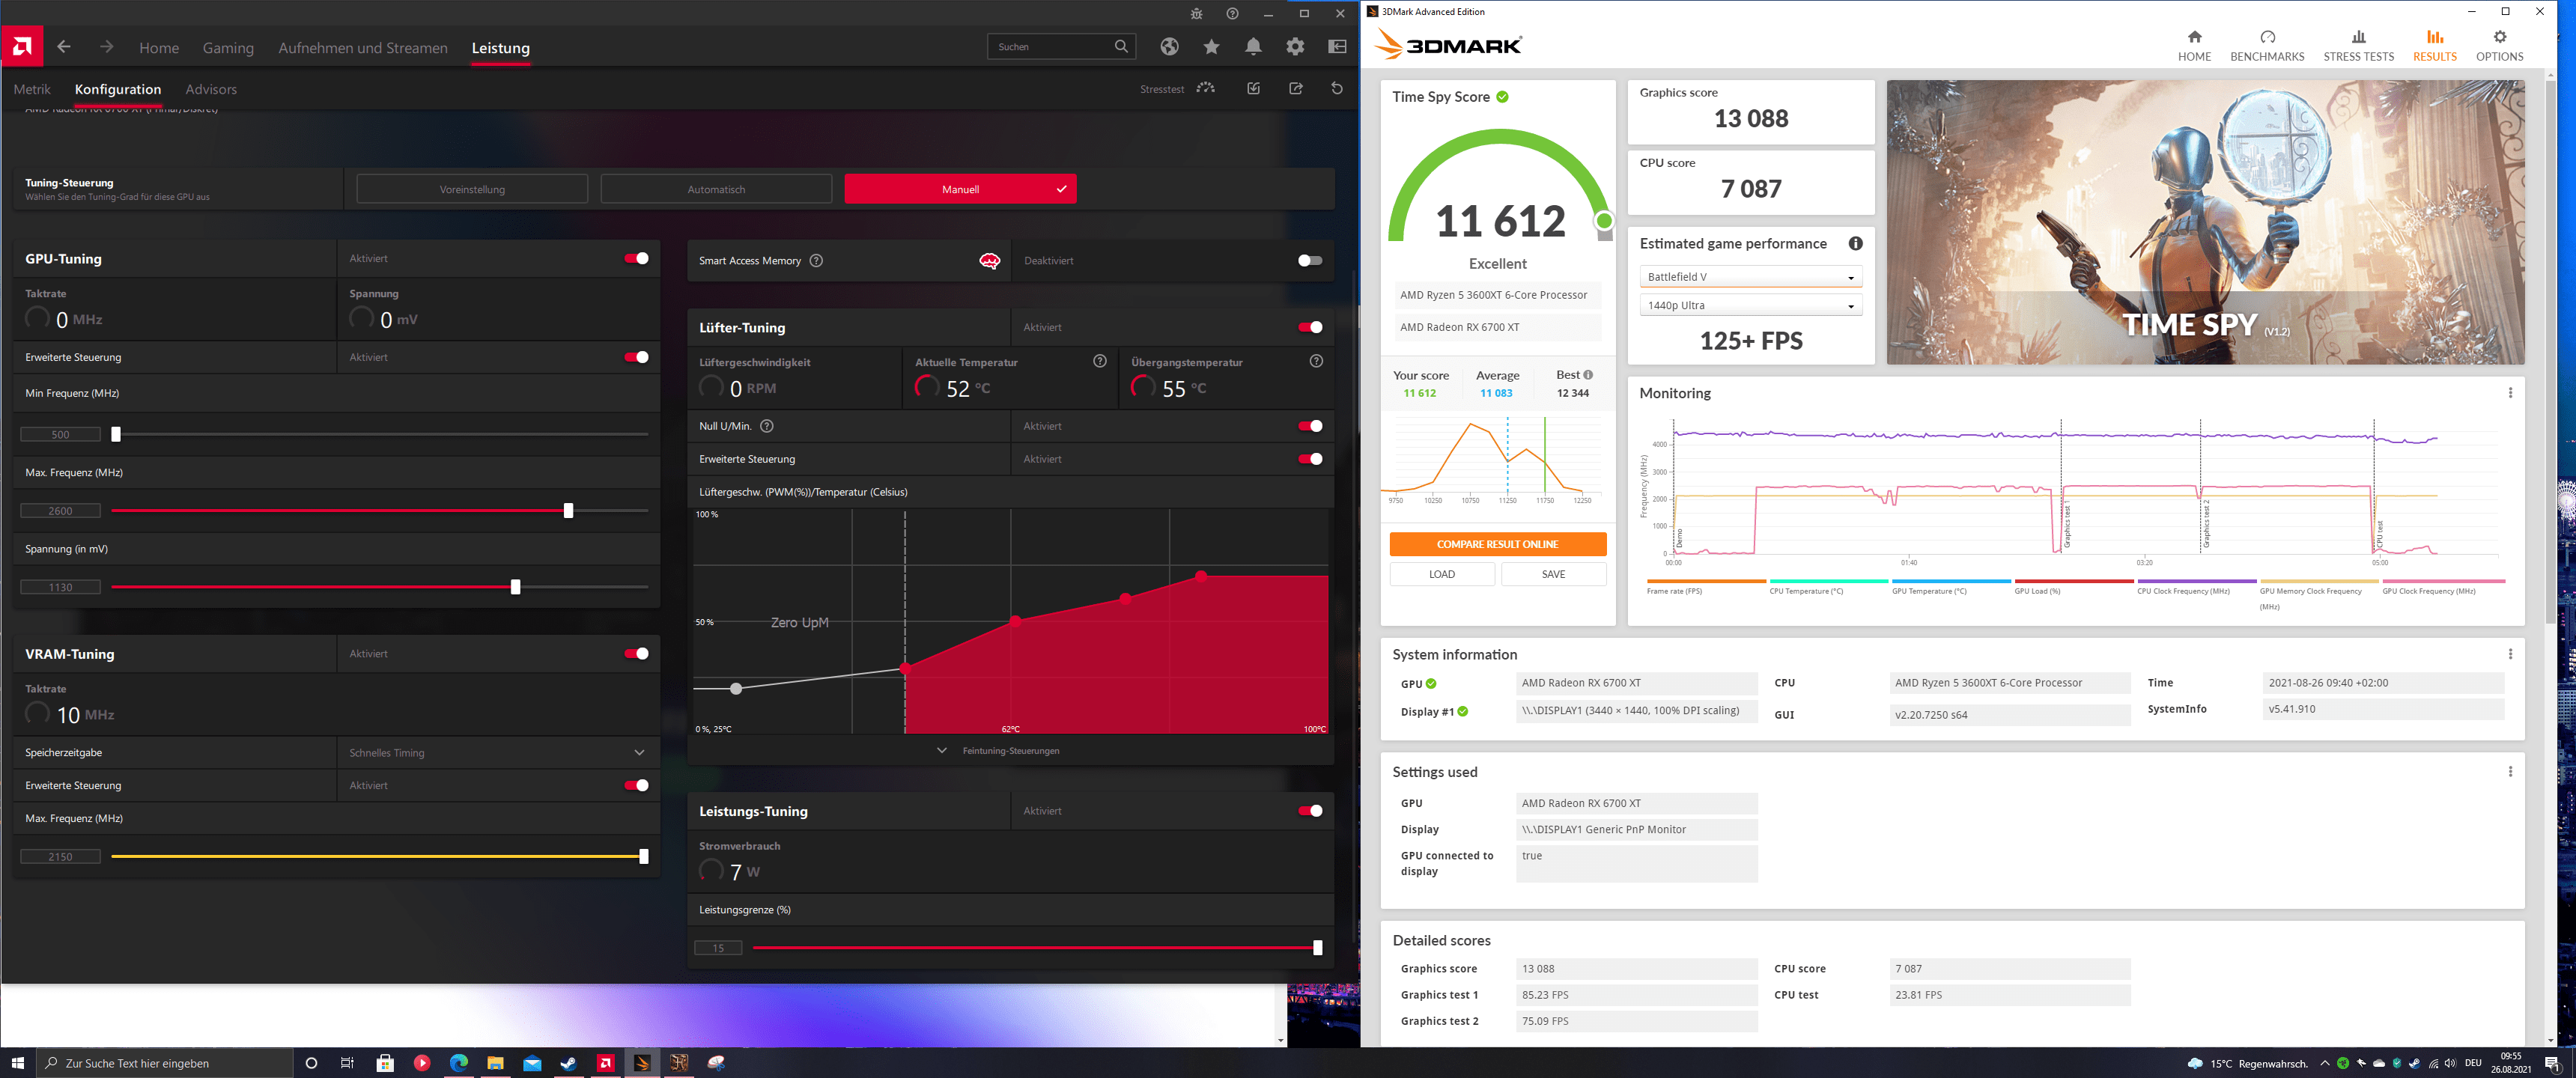This screenshot has width=2576, height=1078.
Task: Open Aufnehmen und Streamen tab
Action: coord(363,48)
